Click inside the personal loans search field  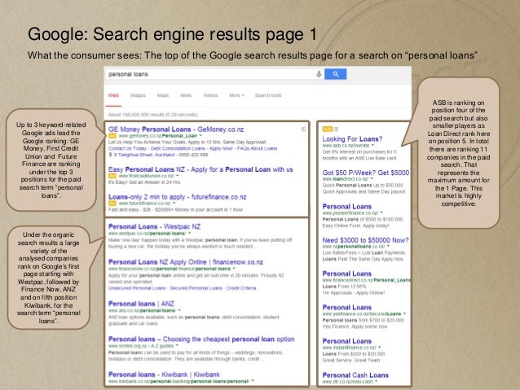coord(210,74)
